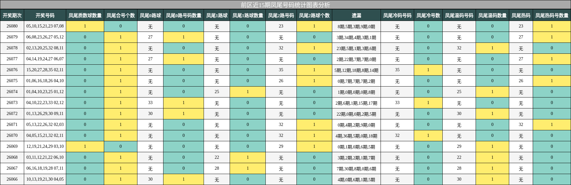Select draw numbers 12,19,21,24,29 03,10
This screenshot has width=571, height=185.
[45, 147]
